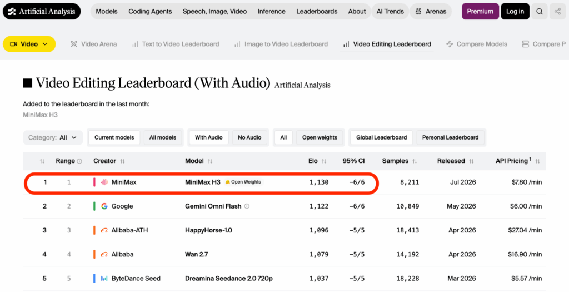Open the About menu

(x=357, y=11)
